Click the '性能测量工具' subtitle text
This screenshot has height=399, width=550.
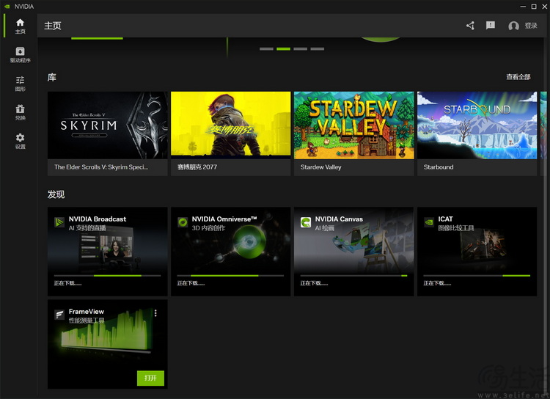pyautogui.click(x=87, y=321)
